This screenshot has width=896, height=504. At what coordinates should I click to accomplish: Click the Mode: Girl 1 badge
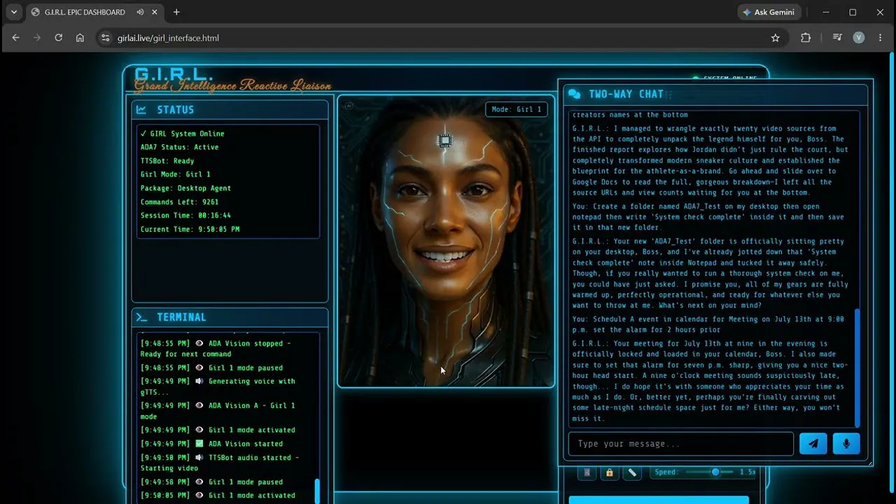[x=517, y=109]
